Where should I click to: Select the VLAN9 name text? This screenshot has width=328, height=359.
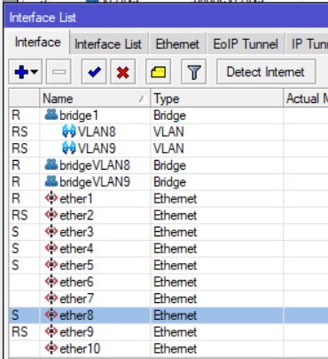97,148
